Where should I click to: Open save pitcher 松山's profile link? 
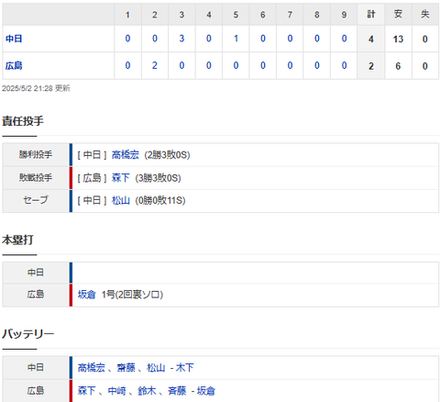tap(121, 200)
